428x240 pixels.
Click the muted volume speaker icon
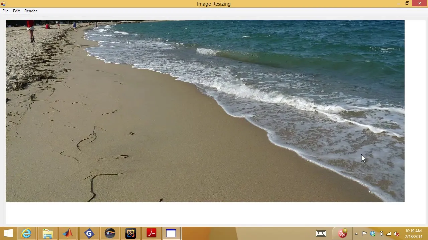[x=397, y=234]
